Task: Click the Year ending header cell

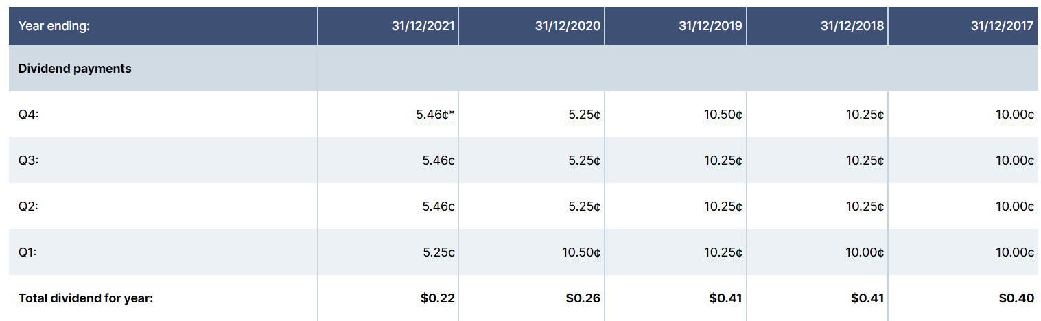Action: point(54,26)
